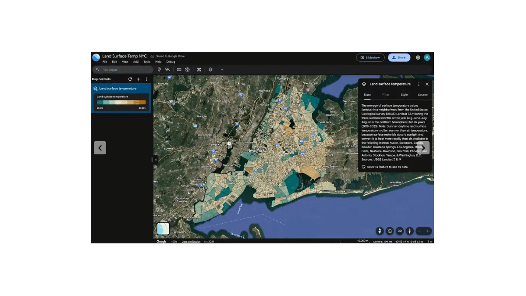Click the search magnifier icon
The height and width of the screenshot is (296, 526).
point(98,69)
